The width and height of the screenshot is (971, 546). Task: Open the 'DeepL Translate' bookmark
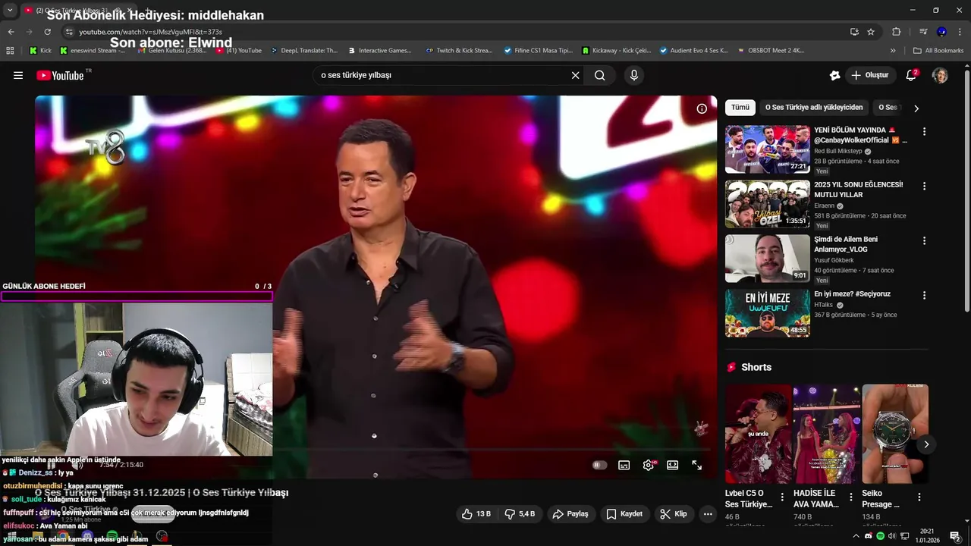pos(303,51)
